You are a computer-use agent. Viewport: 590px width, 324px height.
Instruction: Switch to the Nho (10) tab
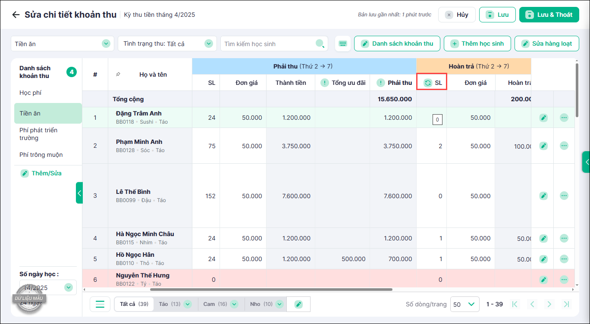pyautogui.click(x=261, y=304)
